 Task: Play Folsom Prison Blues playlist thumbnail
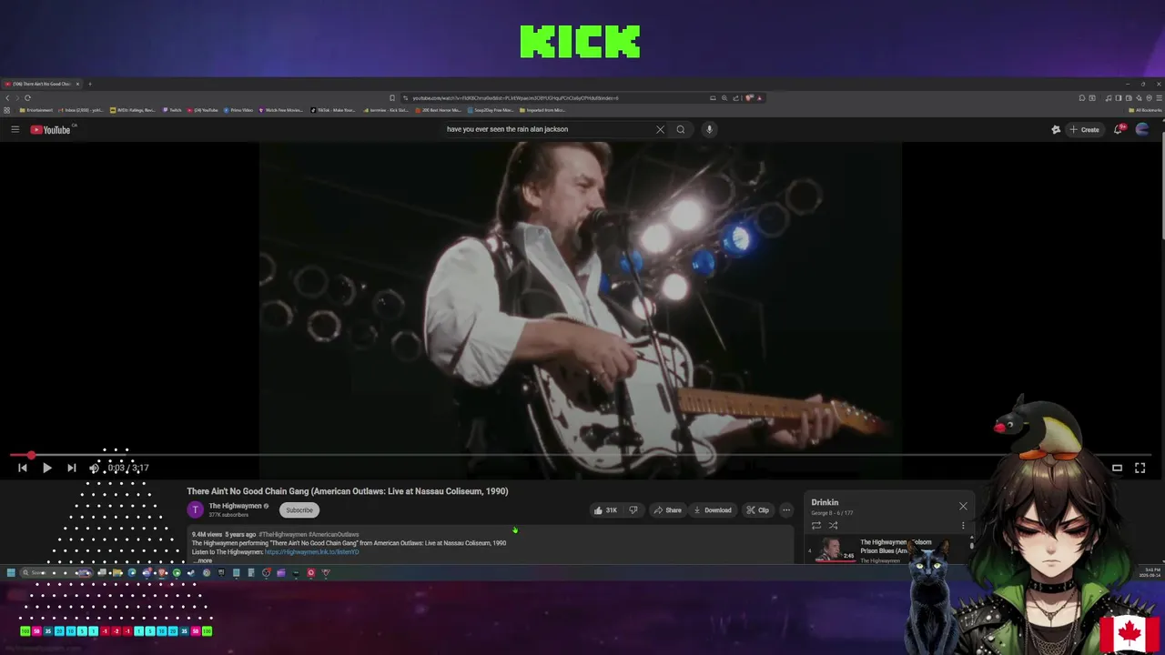836,549
